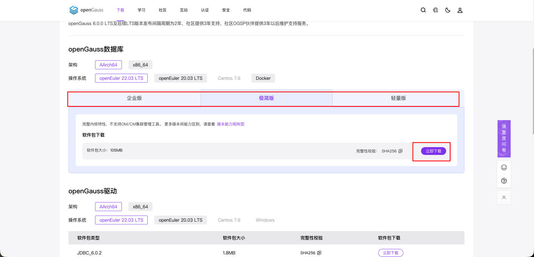Open the 社区 menu
534x257 pixels.
[163, 10]
